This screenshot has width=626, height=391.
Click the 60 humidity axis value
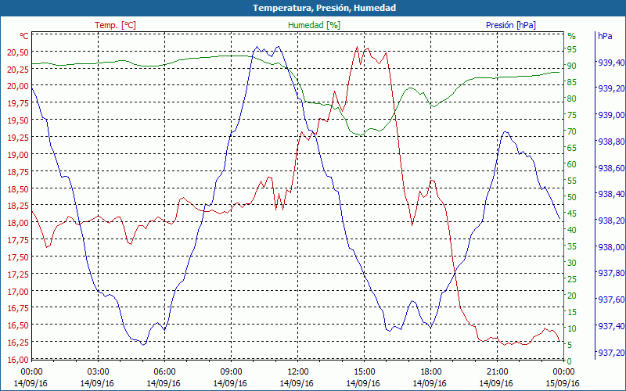tap(572, 164)
